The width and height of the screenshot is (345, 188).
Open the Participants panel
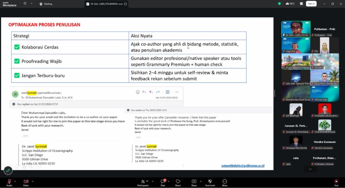[143, 182]
